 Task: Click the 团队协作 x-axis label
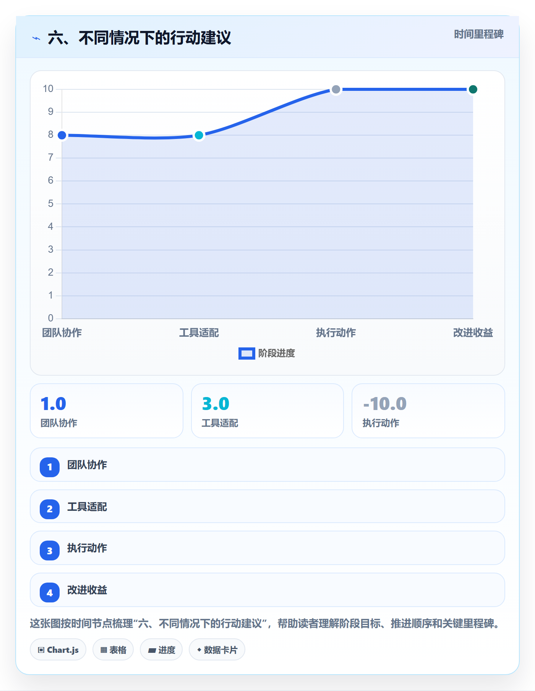(62, 333)
